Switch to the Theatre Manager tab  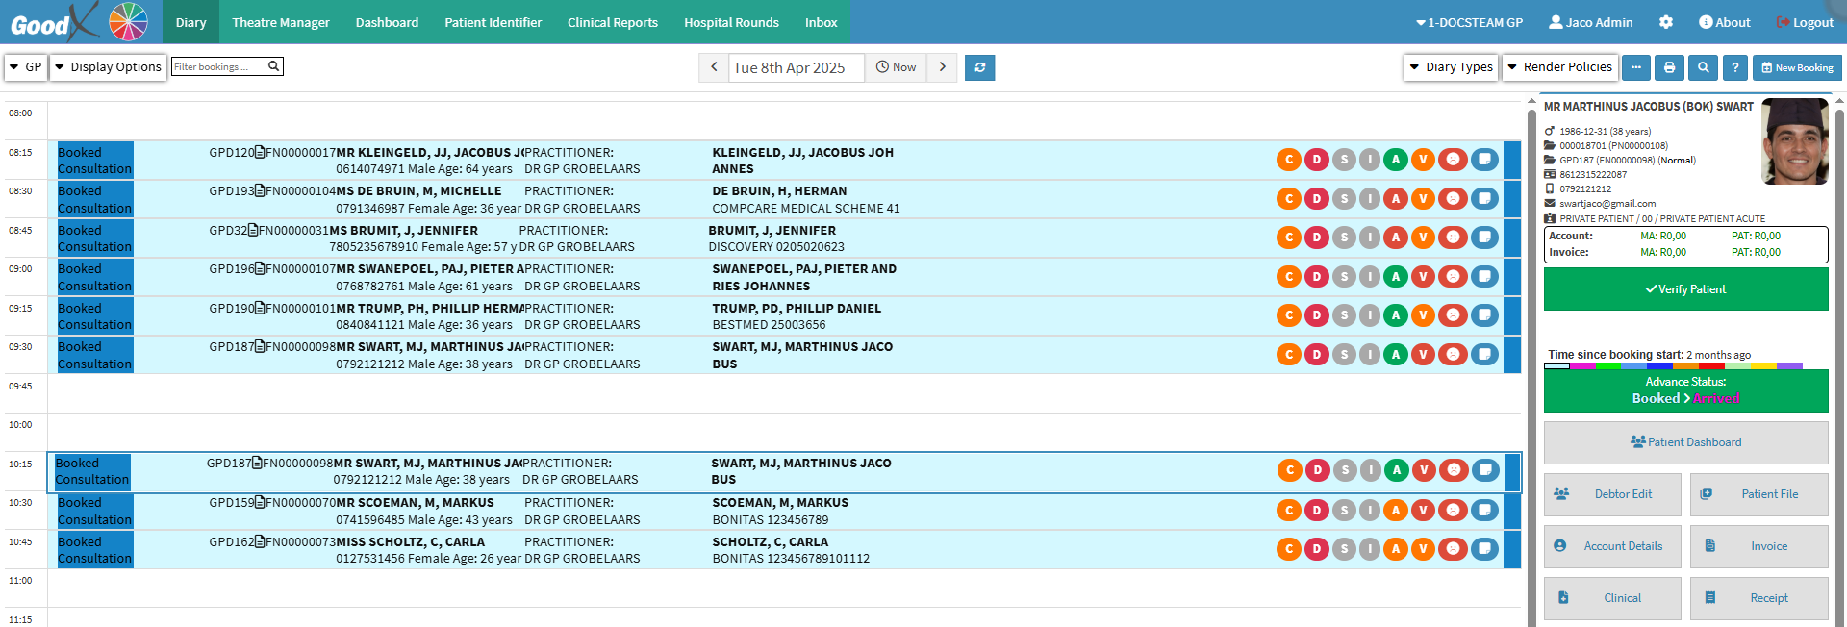pos(281,22)
